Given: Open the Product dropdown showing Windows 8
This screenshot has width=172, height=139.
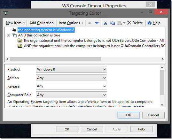Looking at the screenshot, I should (71, 69).
